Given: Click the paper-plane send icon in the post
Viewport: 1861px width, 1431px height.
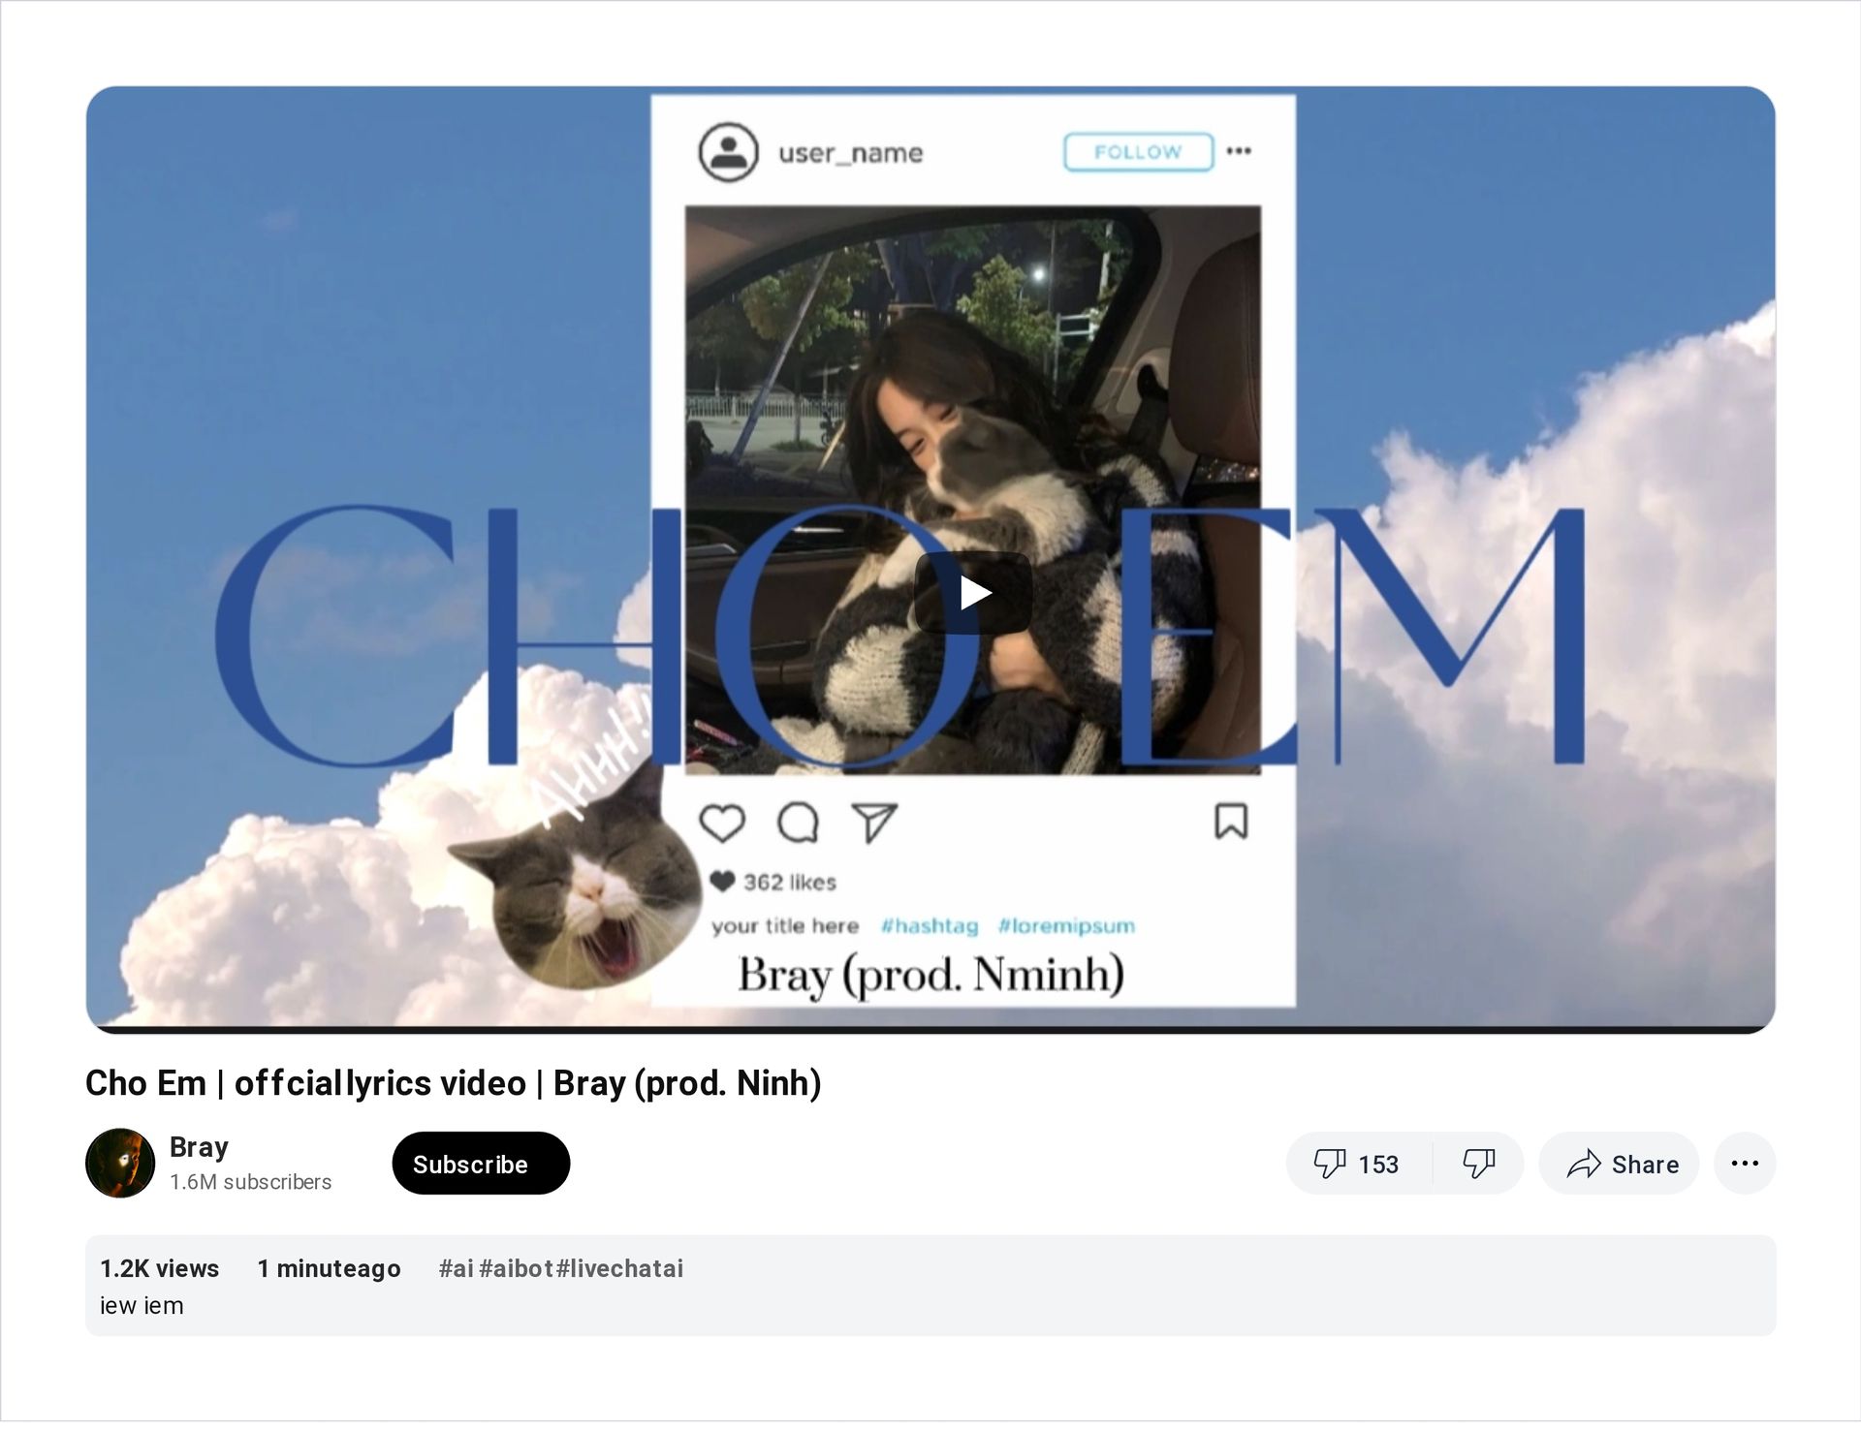Looking at the screenshot, I should click(x=874, y=824).
